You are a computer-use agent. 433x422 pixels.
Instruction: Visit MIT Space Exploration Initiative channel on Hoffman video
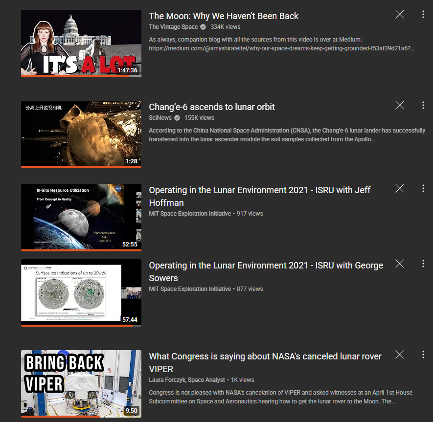pos(190,214)
